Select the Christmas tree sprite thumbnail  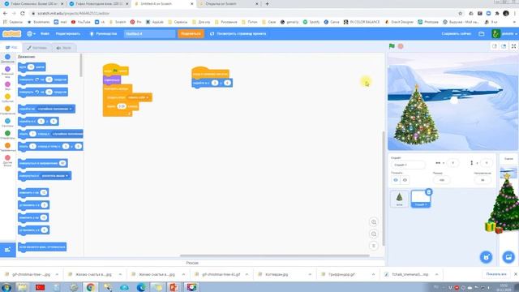[400, 199]
